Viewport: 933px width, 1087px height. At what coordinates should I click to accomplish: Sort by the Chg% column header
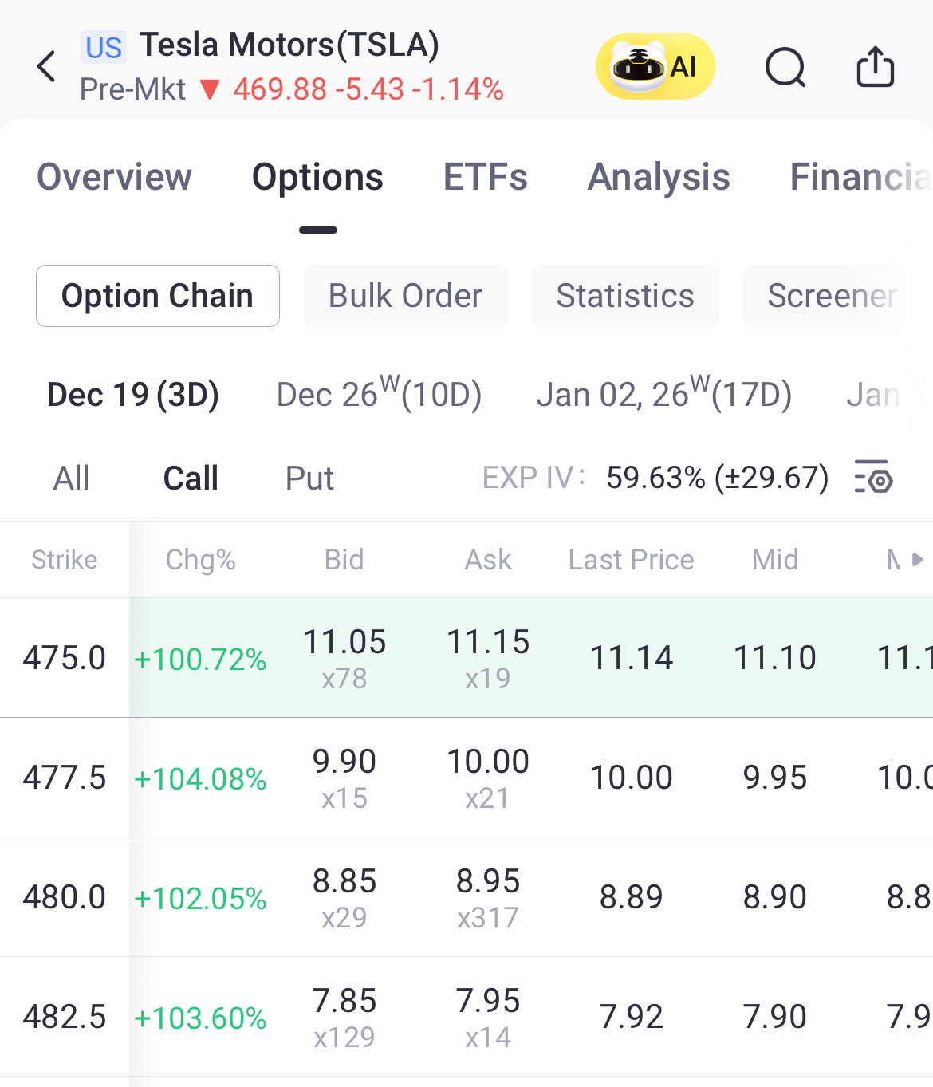click(200, 560)
